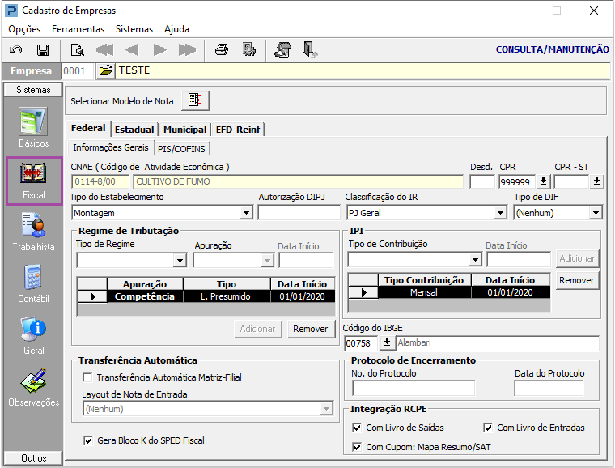615x468 pixels.
Task: Toggle Gera Bloco K do SPED Fiscal
Action: coord(88,440)
